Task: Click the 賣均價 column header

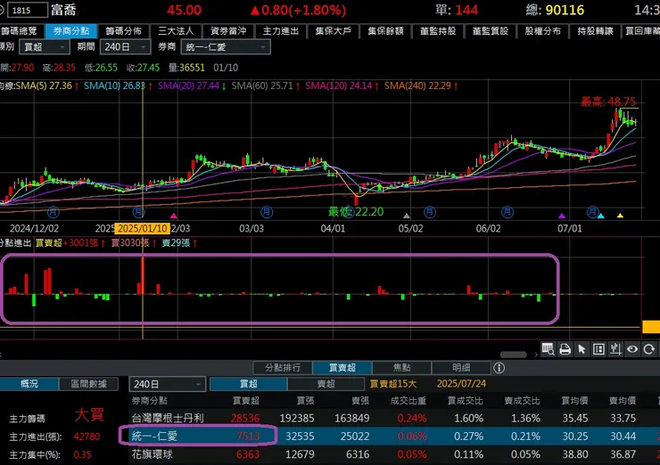Action: (x=623, y=401)
